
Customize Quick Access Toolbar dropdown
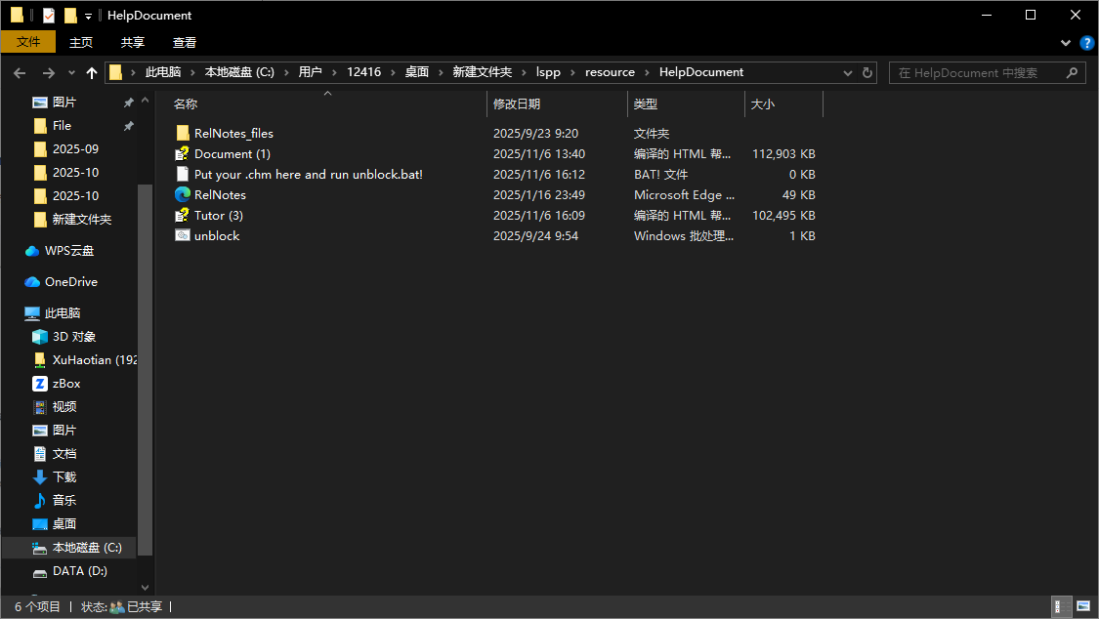click(x=88, y=16)
